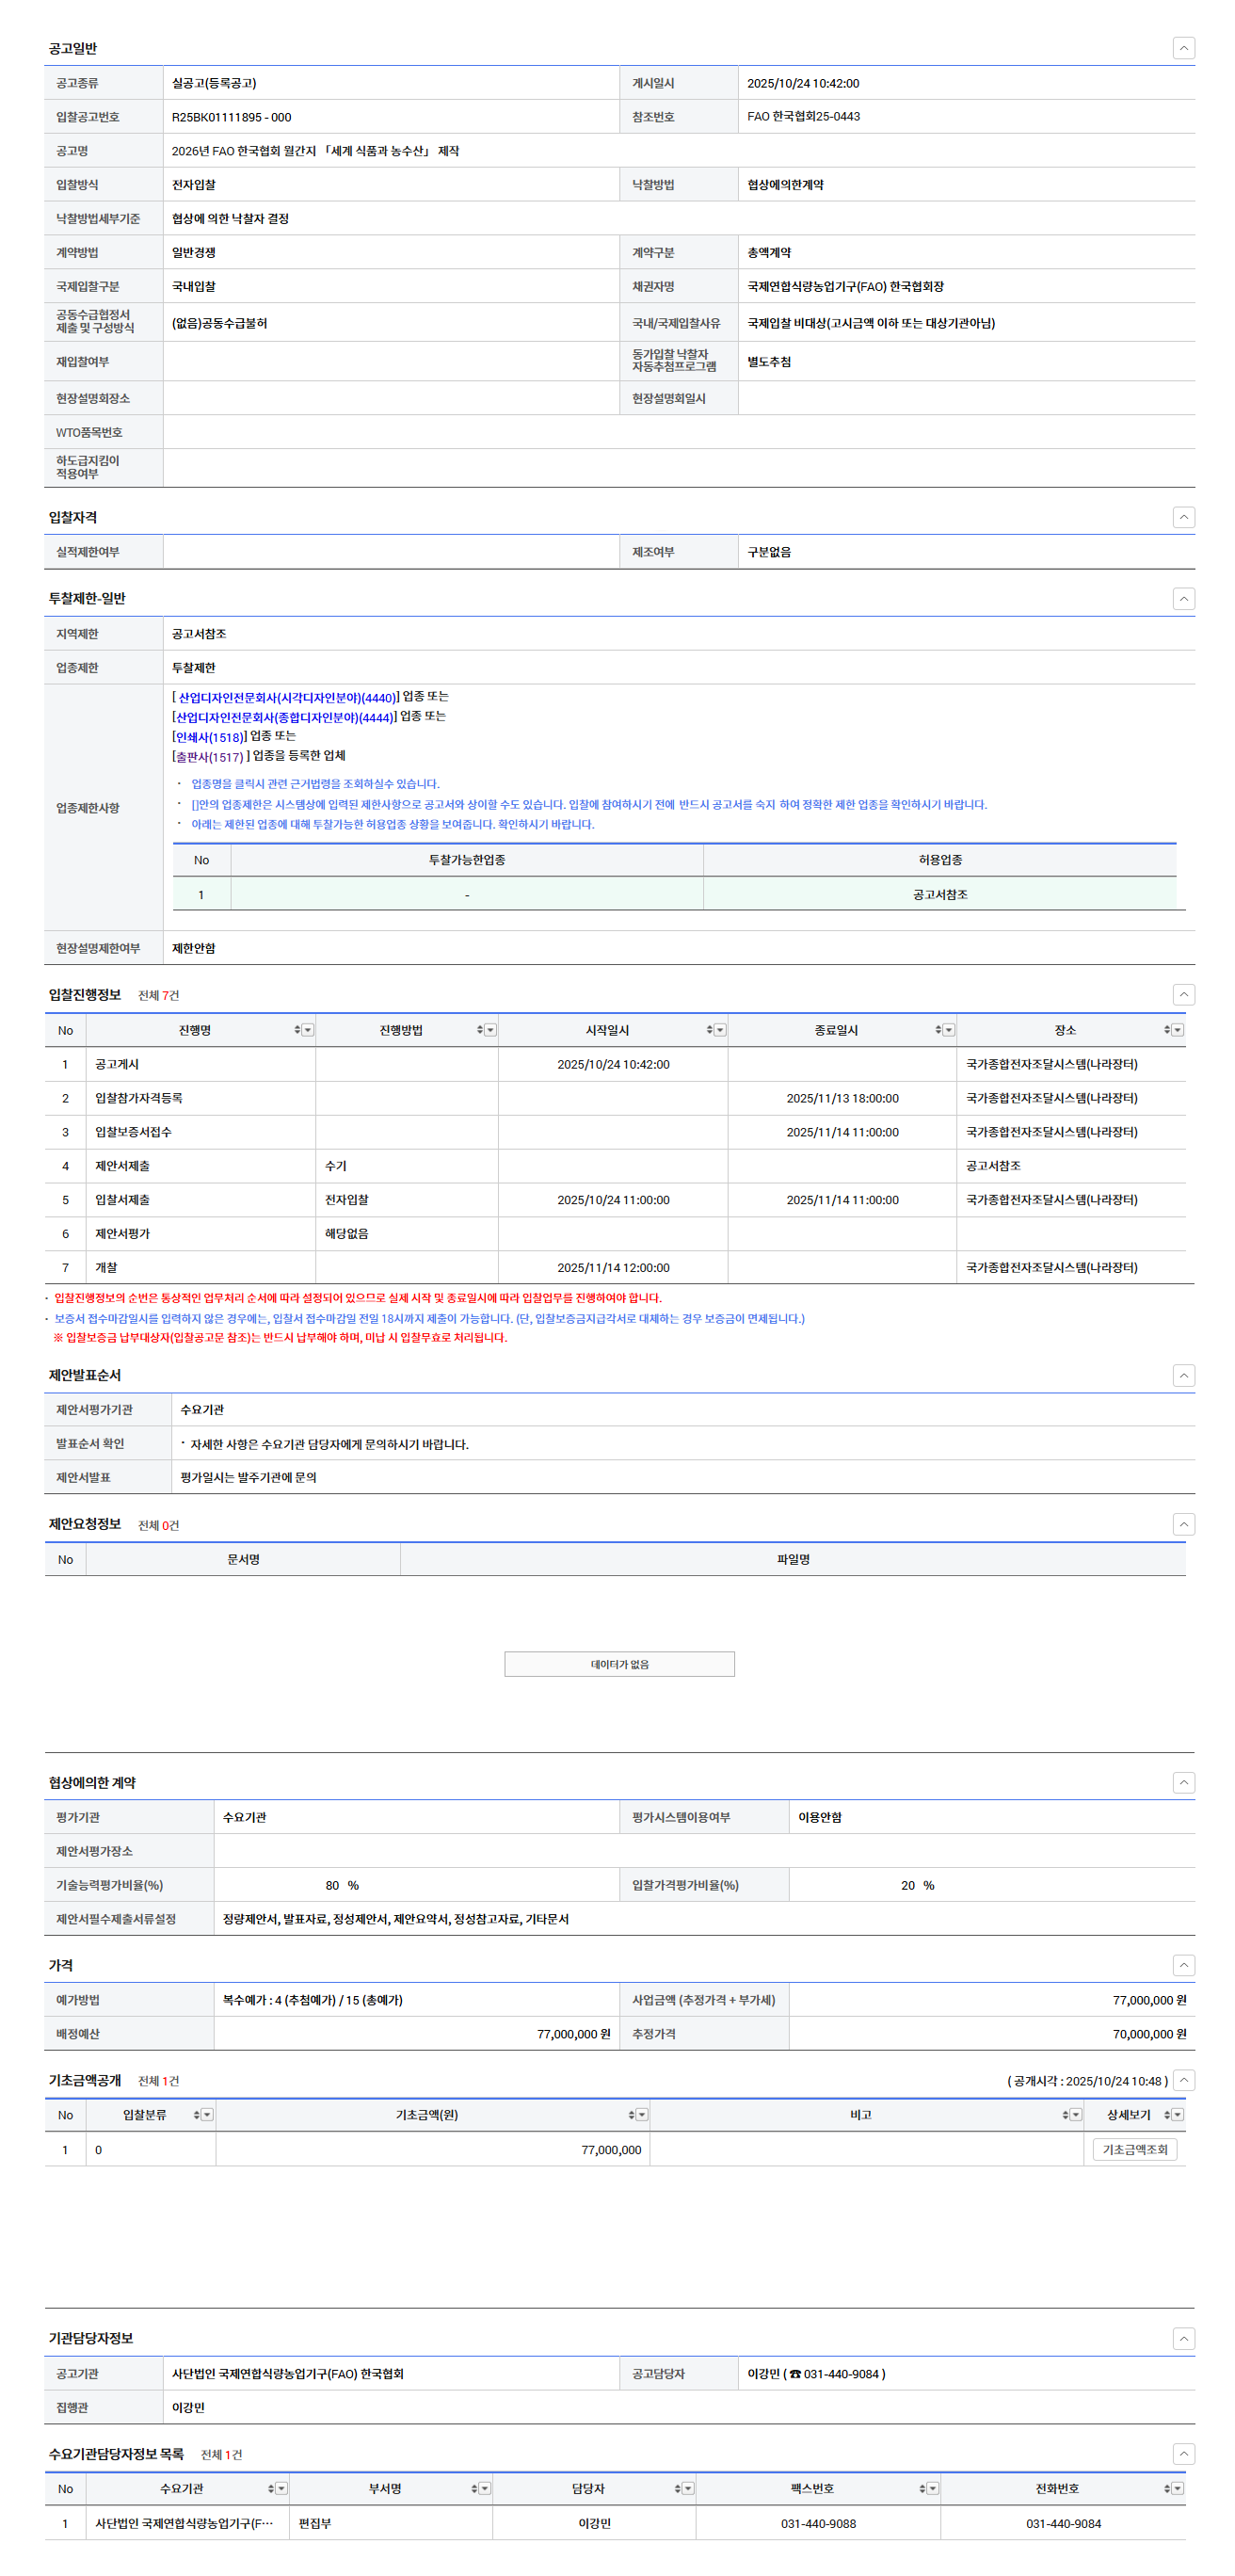The image size is (1235, 2576).
Task: Collapse the 가격 section
Action: click(x=1183, y=1965)
